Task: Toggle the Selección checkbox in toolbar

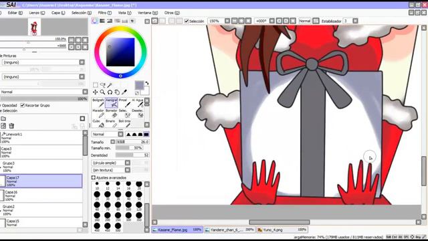Action: (x=187, y=21)
